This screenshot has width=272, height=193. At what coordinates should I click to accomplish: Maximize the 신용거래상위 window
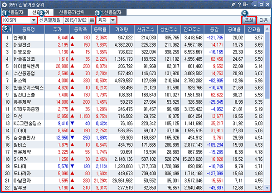(x=261, y=5)
